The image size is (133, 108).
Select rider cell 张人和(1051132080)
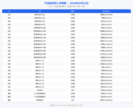[x=106, y=54]
